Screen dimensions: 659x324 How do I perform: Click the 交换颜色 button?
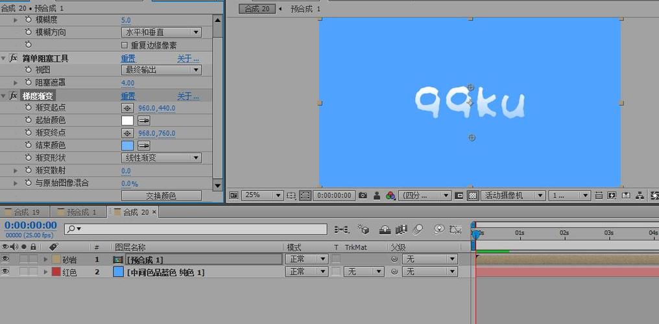point(162,196)
